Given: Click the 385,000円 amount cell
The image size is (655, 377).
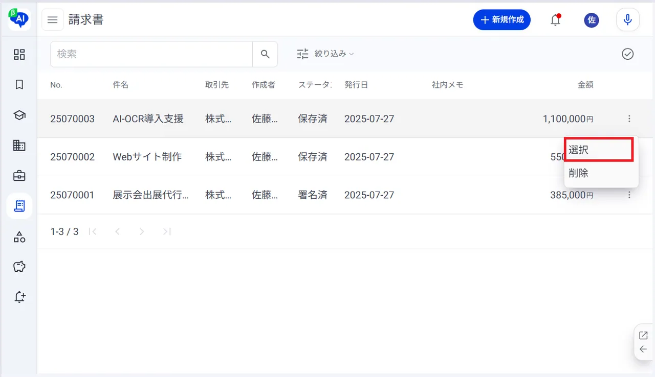Looking at the screenshot, I should coord(572,195).
